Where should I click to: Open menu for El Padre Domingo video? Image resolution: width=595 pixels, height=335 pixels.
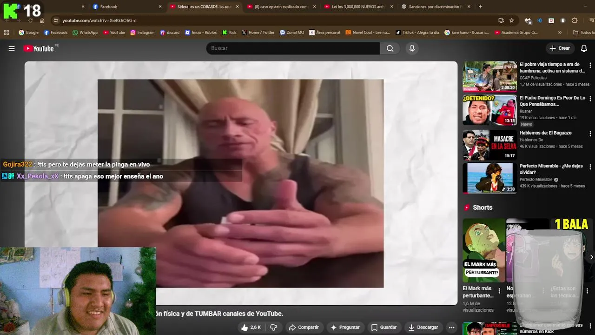click(x=590, y=99)
